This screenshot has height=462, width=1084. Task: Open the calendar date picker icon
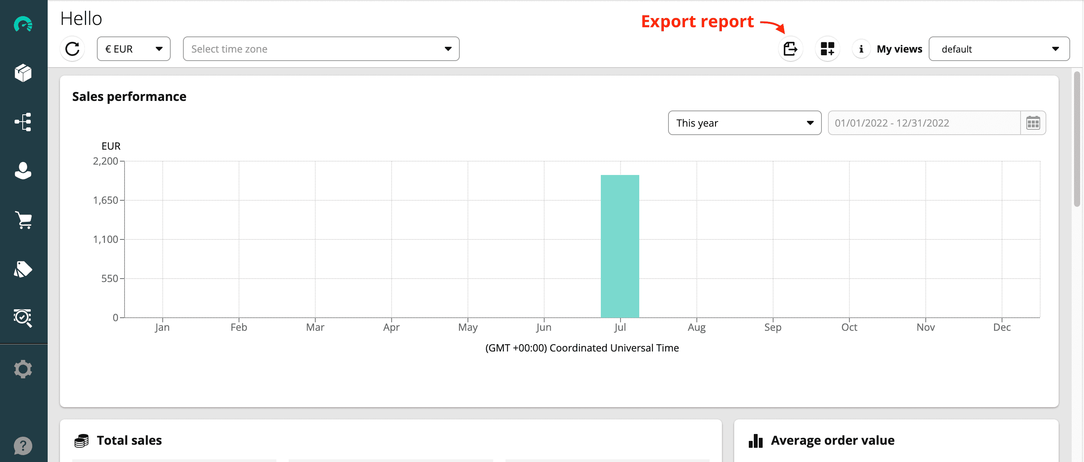(x=1032, y=123)
